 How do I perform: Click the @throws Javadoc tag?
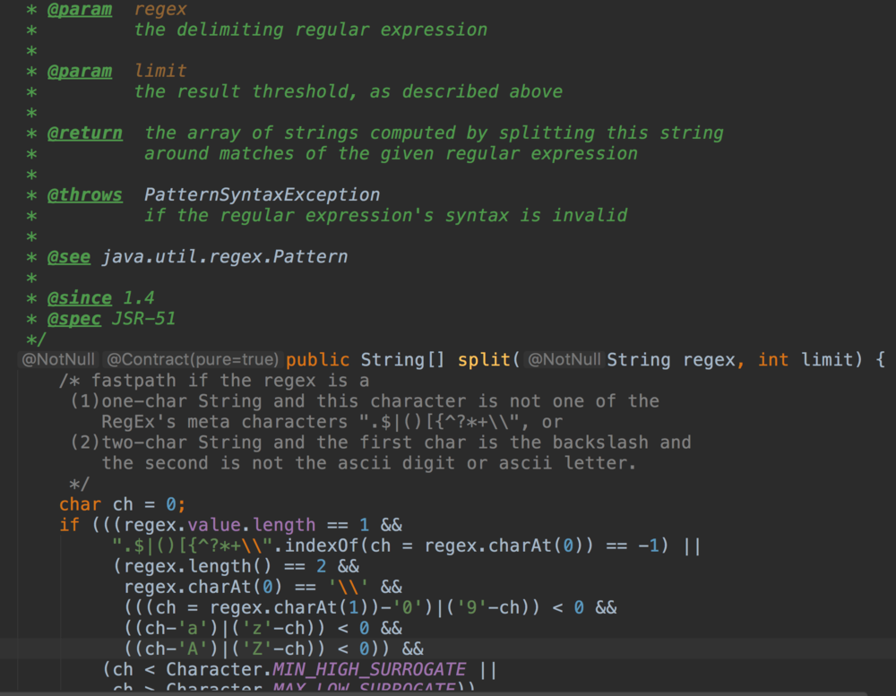[x=84, y=194]
